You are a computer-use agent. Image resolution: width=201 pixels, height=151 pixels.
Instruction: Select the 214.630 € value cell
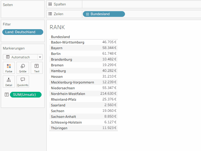pyautogui.click(x=108, y=94)
